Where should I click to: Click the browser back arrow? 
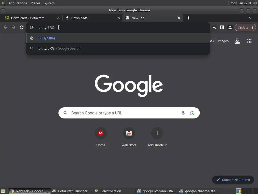pyautogui.click(x=6, y=27)
